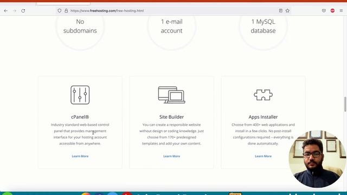Go back to the previous page

pyautogui.click(x=6, y=11)
